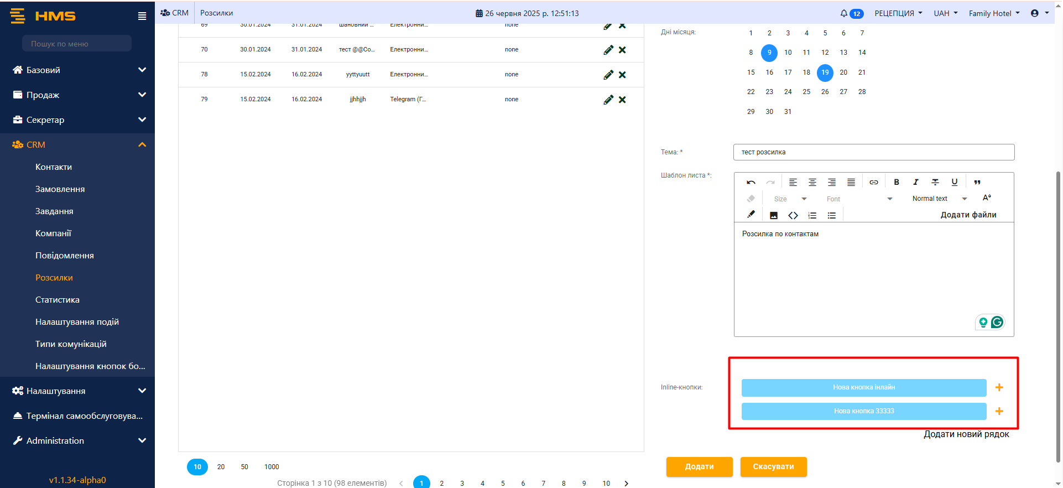The height and width of the screenshot is (488, 1063).
Task: Open Контакти in the CRM menu
Action: tap(54, 167)
